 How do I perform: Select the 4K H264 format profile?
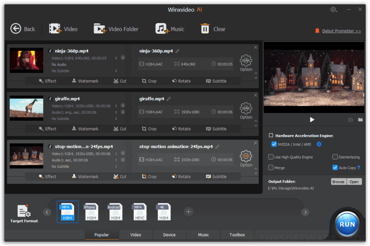coord(164,212)
